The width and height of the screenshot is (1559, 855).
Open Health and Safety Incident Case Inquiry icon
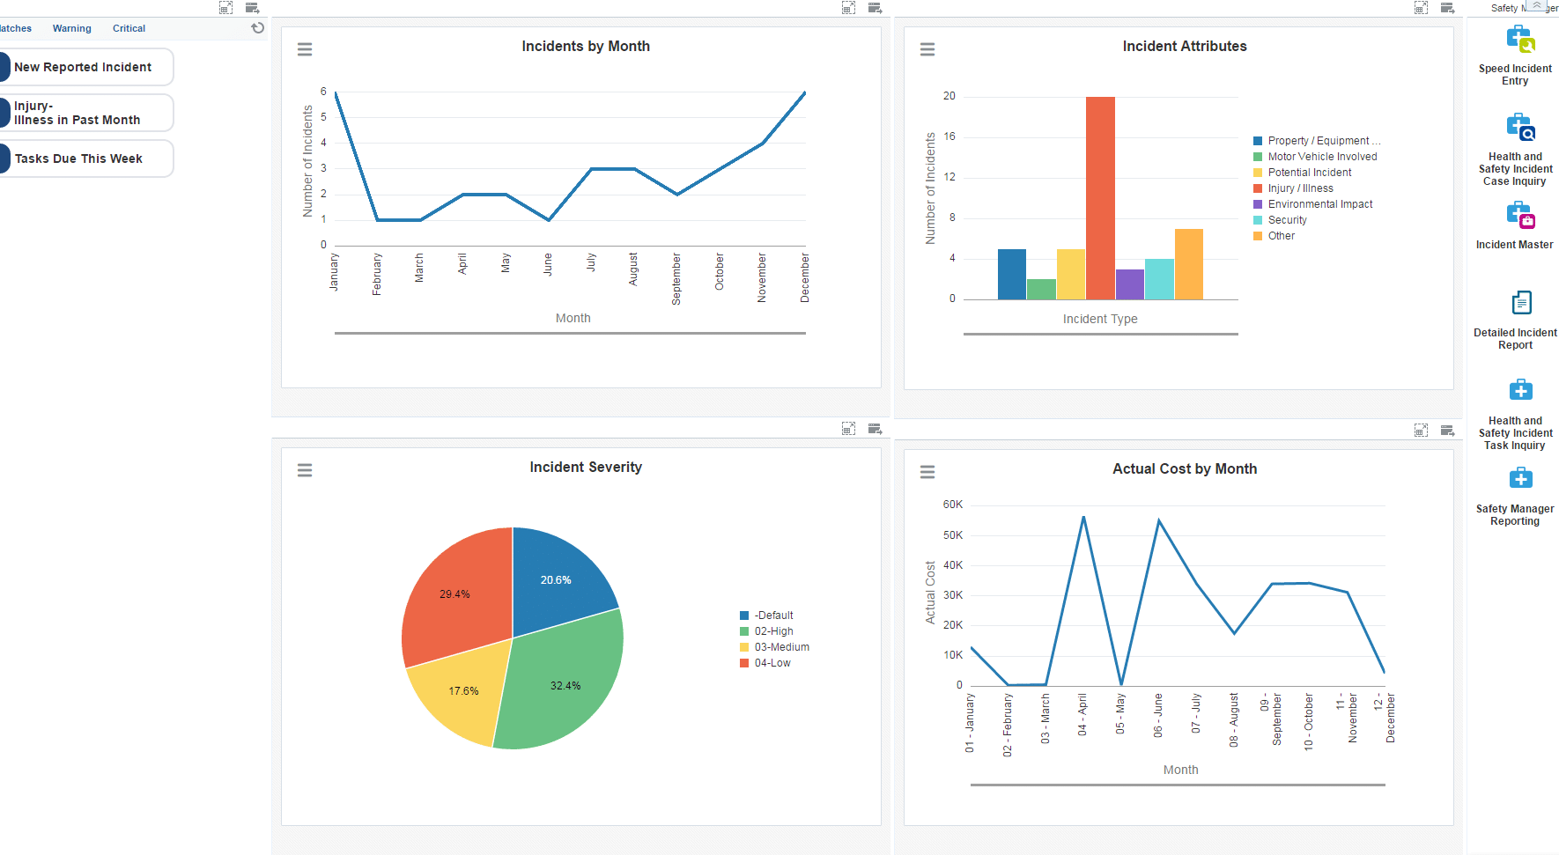[1520, 127]
